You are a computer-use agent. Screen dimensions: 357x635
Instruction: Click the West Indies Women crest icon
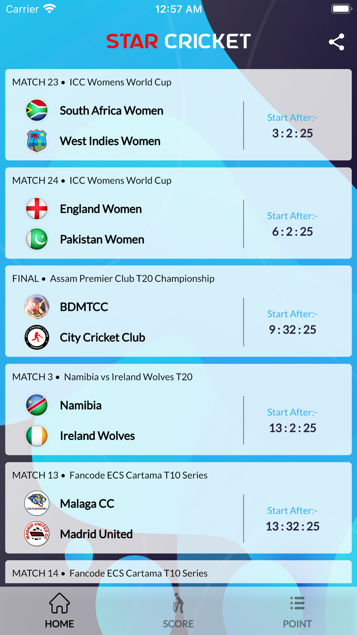37,141
